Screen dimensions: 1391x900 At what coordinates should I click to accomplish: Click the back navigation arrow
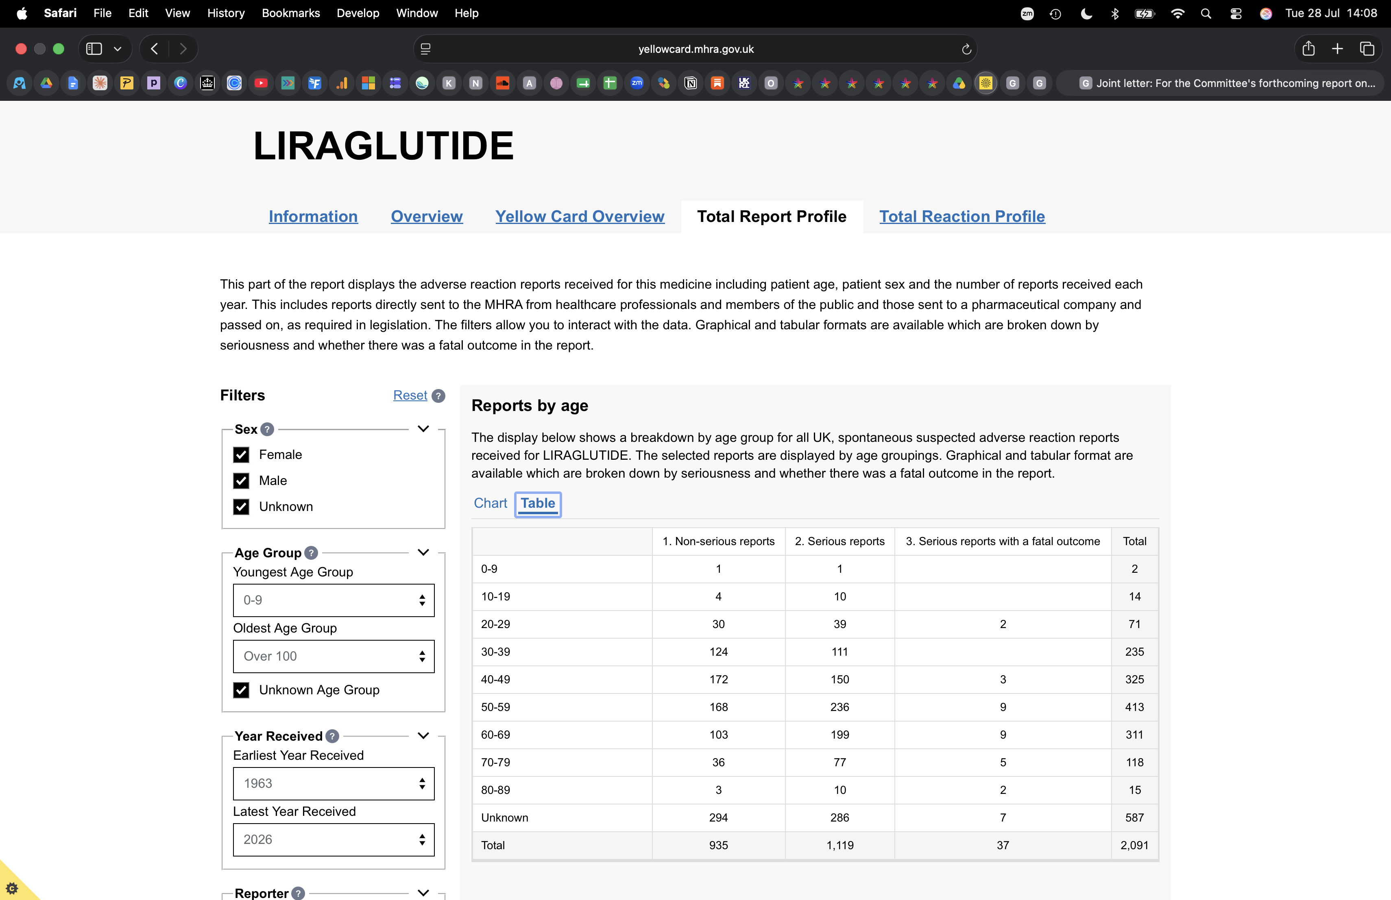click(x=154, y=49)
